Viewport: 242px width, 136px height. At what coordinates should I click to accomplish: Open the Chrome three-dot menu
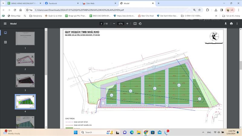[238, 10]
